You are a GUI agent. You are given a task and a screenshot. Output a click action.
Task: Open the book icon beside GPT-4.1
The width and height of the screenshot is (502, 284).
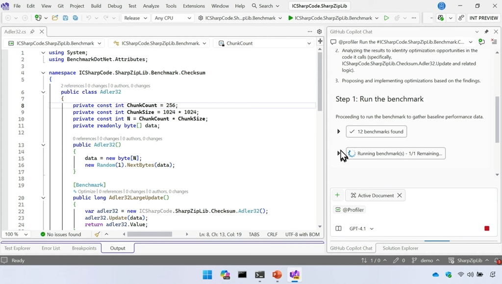pos(338,229)
